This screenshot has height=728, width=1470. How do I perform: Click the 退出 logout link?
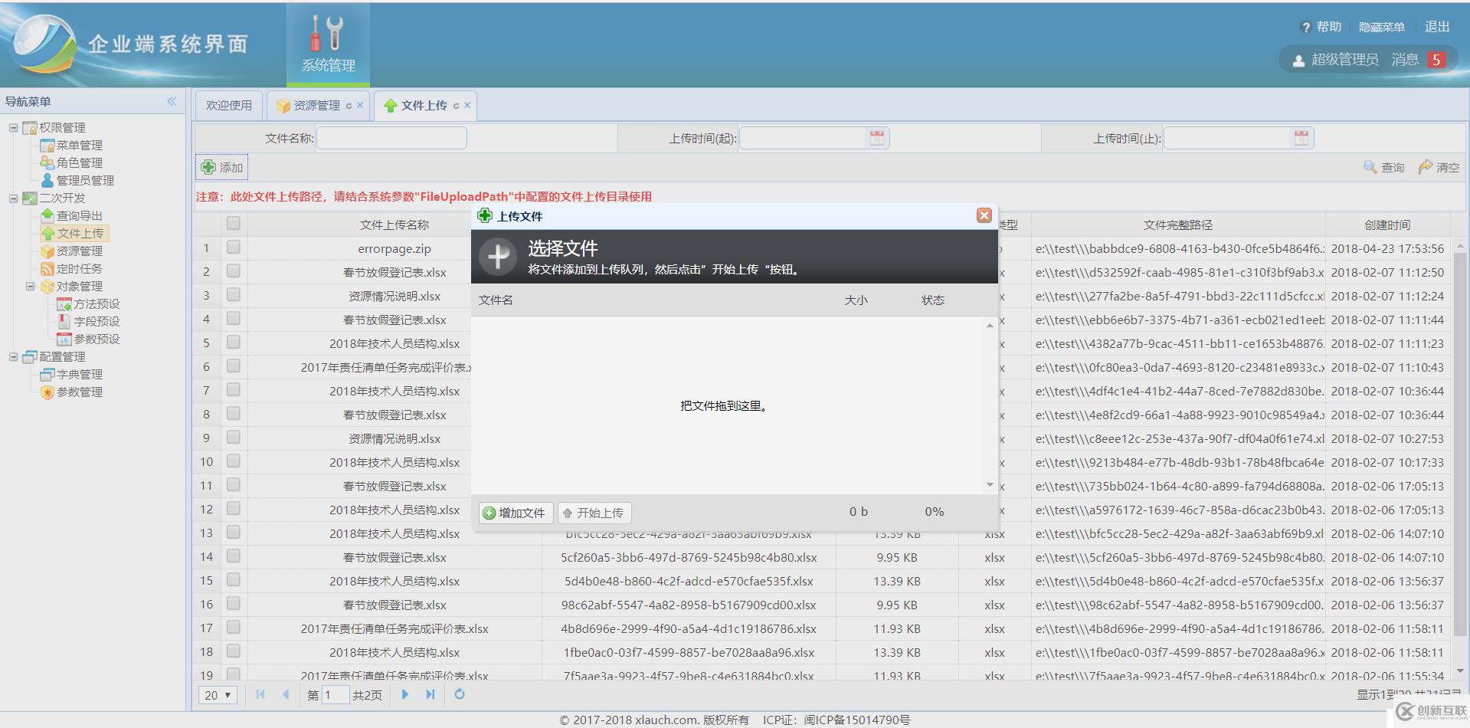1436,26
